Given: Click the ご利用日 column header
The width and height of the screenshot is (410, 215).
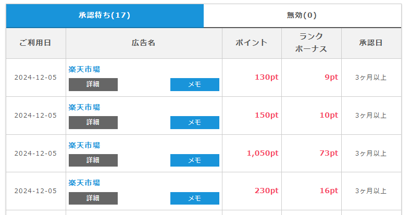Looking at the screenshot, I should [36, 43].
